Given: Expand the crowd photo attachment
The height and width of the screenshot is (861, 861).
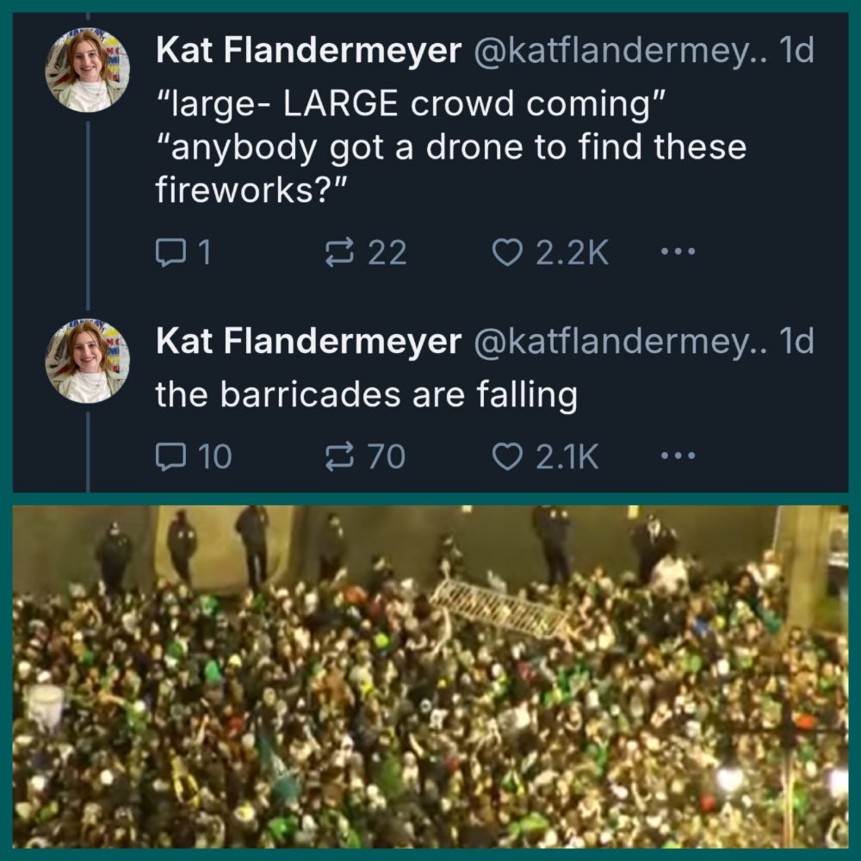Looking at the screenshot, I should tap(430, 676).
